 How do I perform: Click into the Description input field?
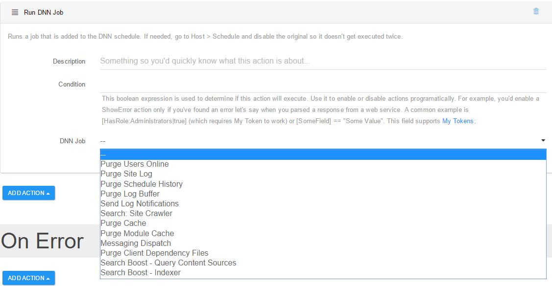click(323, 61)
